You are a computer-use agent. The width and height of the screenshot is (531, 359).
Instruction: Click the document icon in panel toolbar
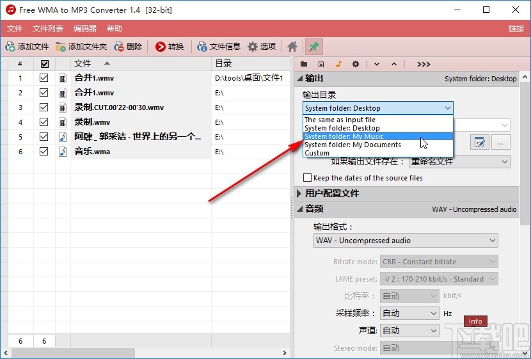pyautogui.click(x=321, y=64)
